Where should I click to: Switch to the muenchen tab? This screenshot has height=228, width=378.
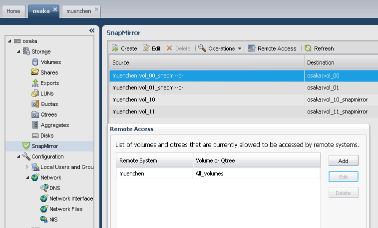(79, 10)
